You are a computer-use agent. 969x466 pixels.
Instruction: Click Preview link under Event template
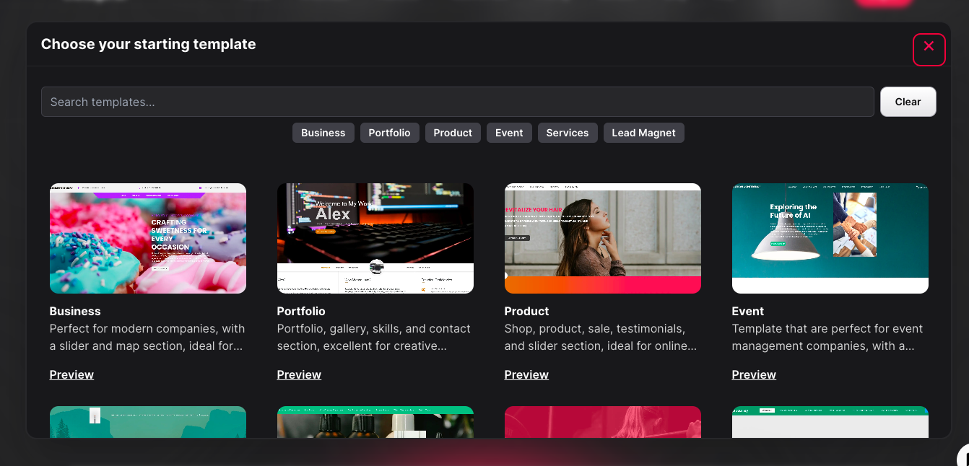click(754, 374)
